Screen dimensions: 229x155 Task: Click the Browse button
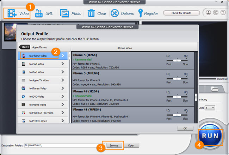coord(114,146)
